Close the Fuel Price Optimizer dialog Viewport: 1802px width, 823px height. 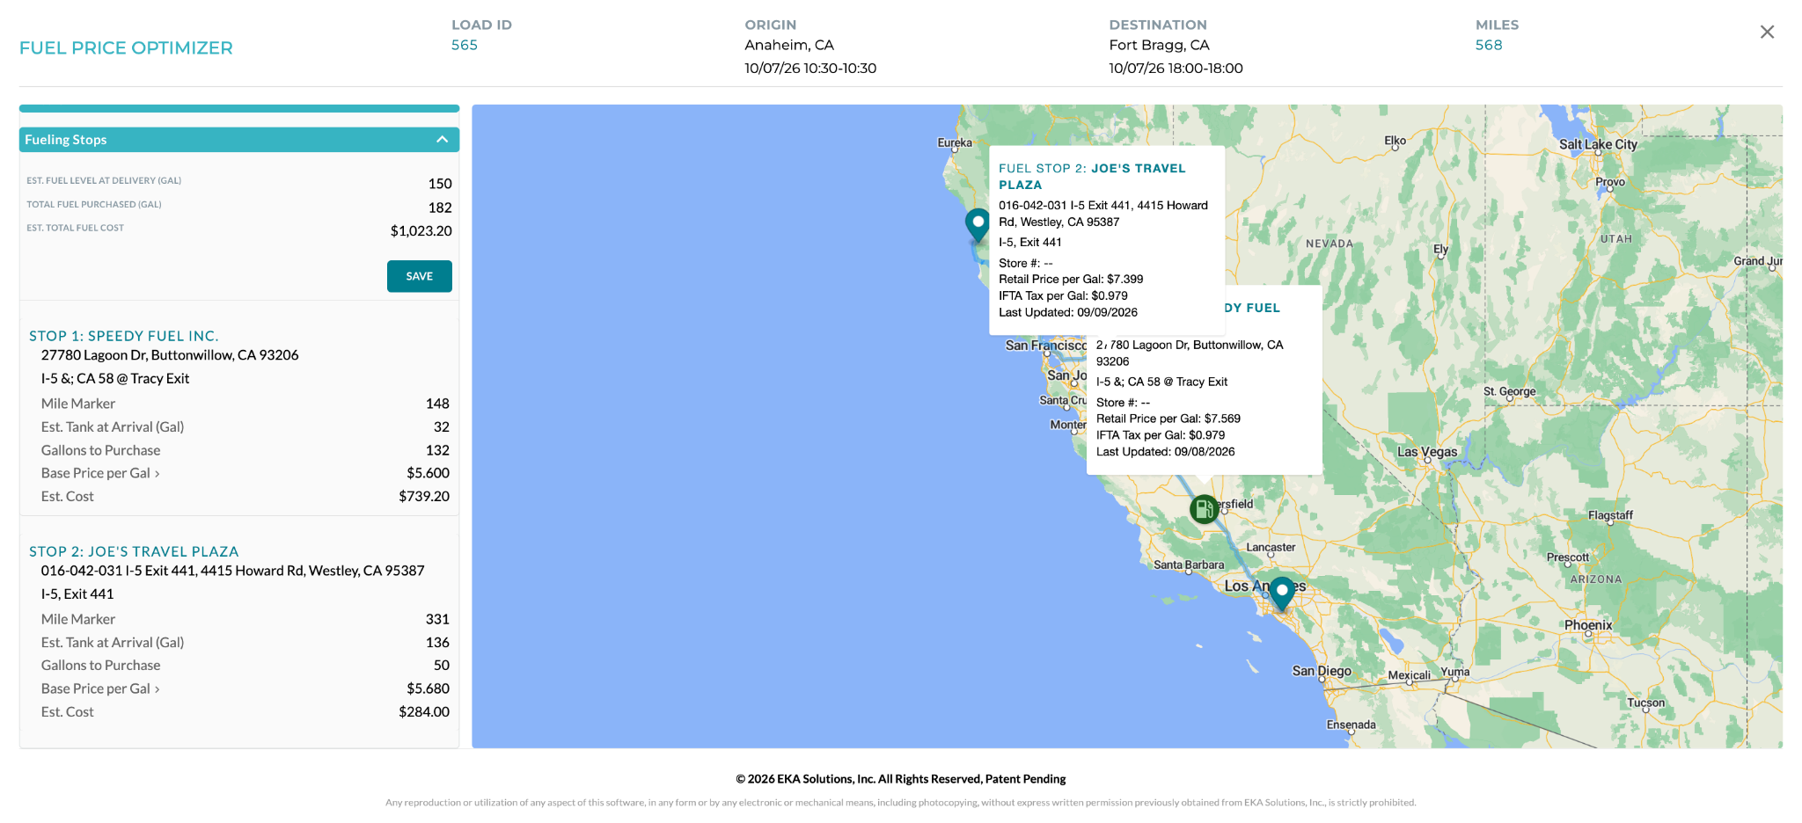1767,33
